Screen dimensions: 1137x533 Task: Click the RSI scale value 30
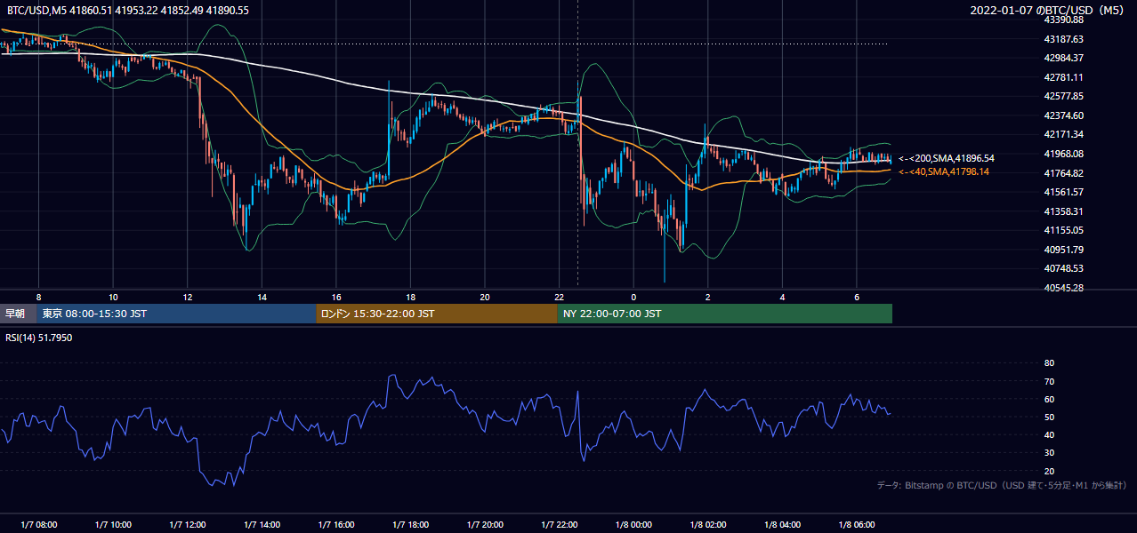click(x=1049, y=453)
